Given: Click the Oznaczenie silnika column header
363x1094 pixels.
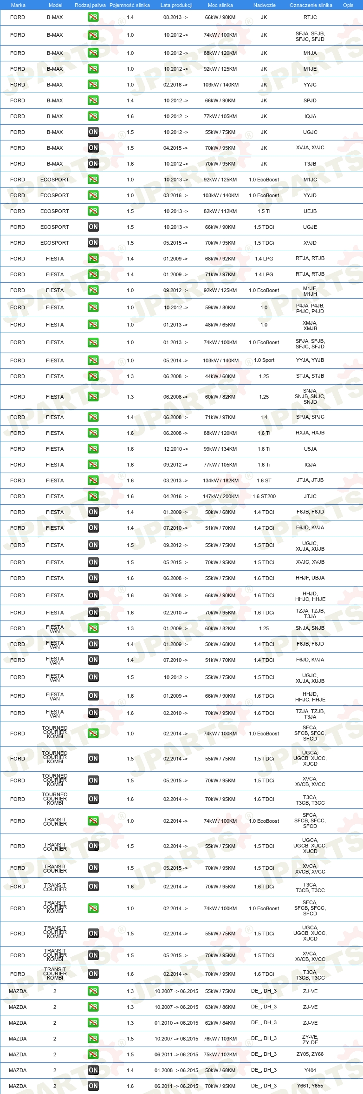Looking at the screenshot, I should pos(311,5).
